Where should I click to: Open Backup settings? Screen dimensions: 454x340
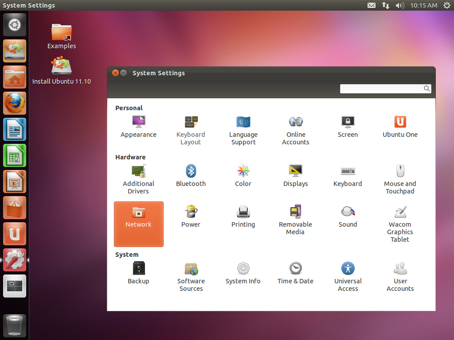[x=138, y=273]
